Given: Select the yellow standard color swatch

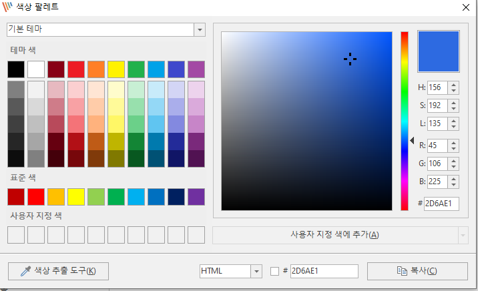Looking at the screenshot, I should (x=76, y=197).
